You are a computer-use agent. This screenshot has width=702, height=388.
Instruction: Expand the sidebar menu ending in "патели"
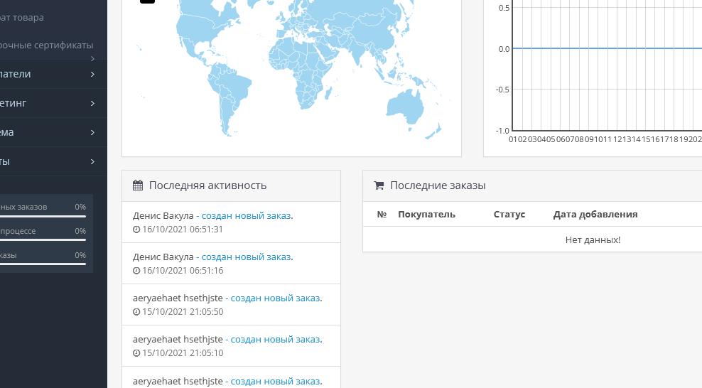[53, 74]
